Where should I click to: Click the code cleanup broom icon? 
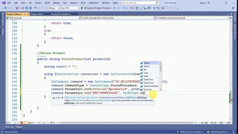pos(52,123)
